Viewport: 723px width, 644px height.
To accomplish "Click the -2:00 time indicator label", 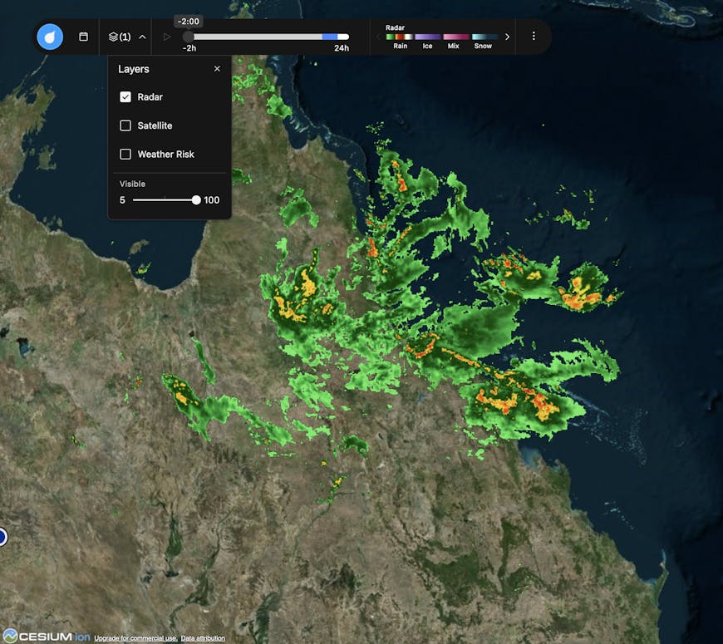I will (x=189, y=21).
